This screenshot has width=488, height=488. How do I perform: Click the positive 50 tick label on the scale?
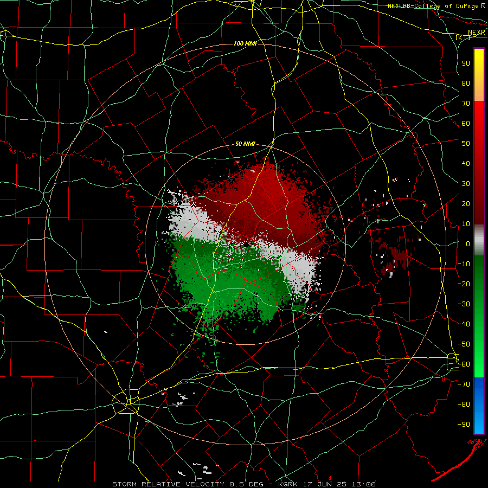point(466,144)
